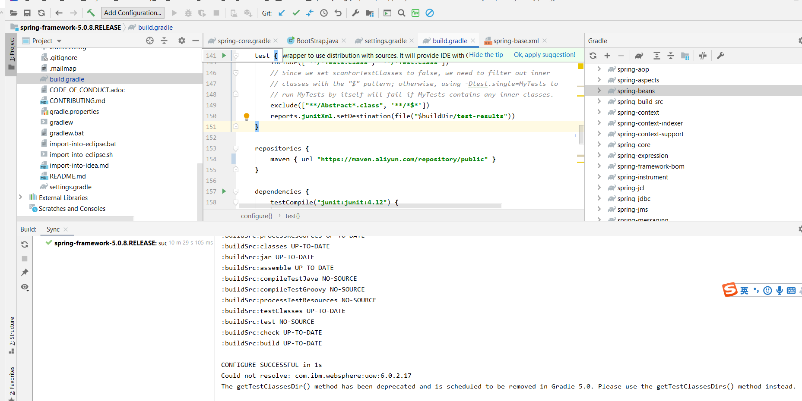Screen dimensions: 802x401
Task: Open Project panel gear options
Action: click(182, 41)
